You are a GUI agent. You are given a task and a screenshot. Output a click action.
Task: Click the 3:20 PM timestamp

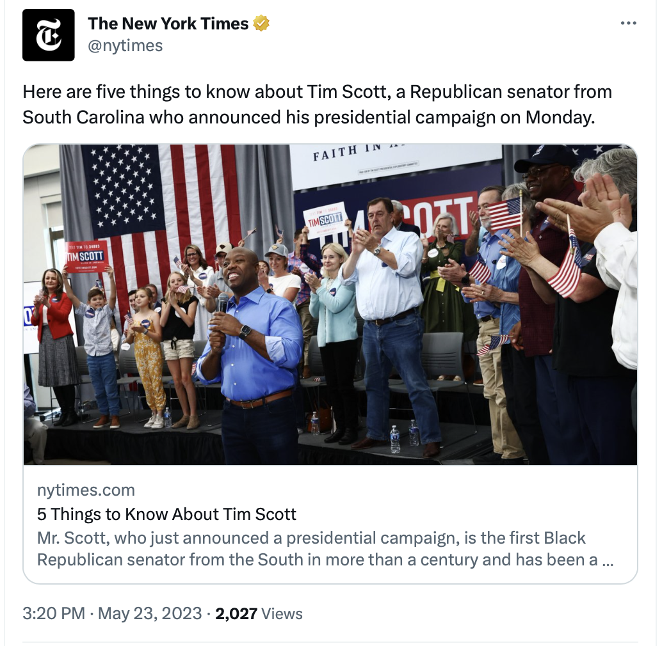click(54, 613)
